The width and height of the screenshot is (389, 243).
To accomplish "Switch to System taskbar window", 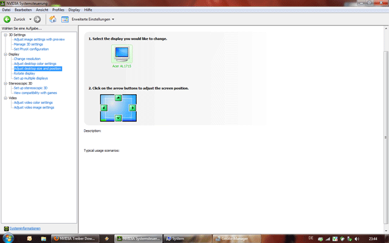I will (x=188, y=239).
